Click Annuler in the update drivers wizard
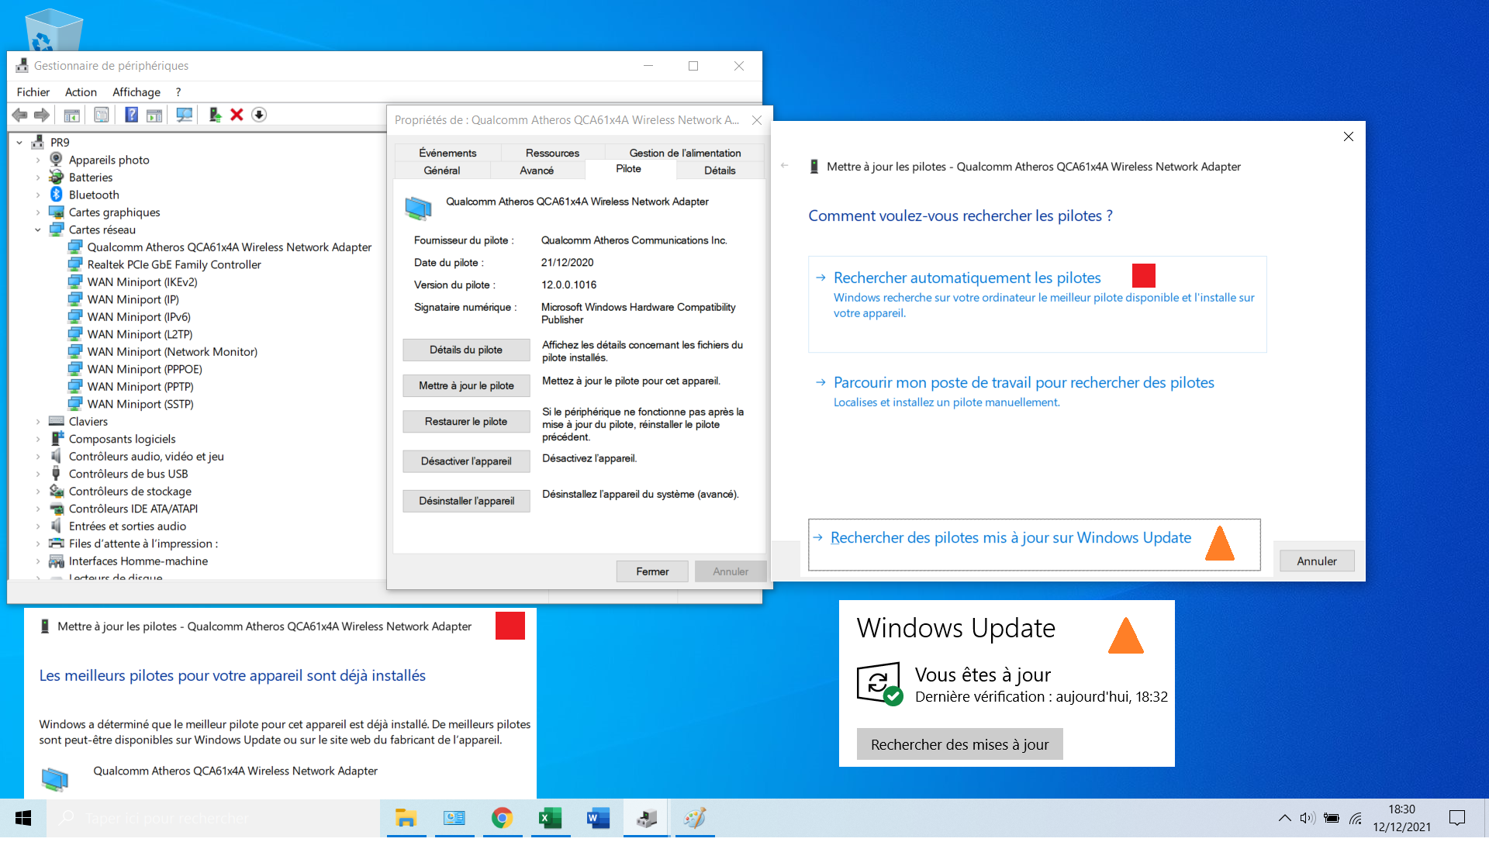 (x=1317, y=561)
